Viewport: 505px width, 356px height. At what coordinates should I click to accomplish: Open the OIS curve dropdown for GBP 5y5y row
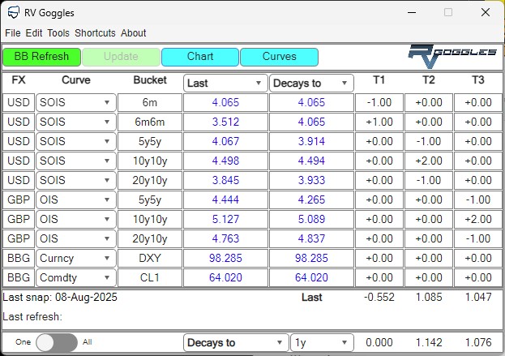76,199
